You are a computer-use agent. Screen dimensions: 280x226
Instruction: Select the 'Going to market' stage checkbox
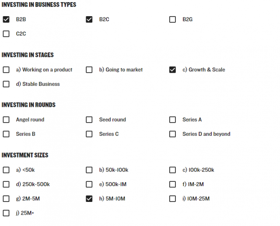click(x=89, y=70)
